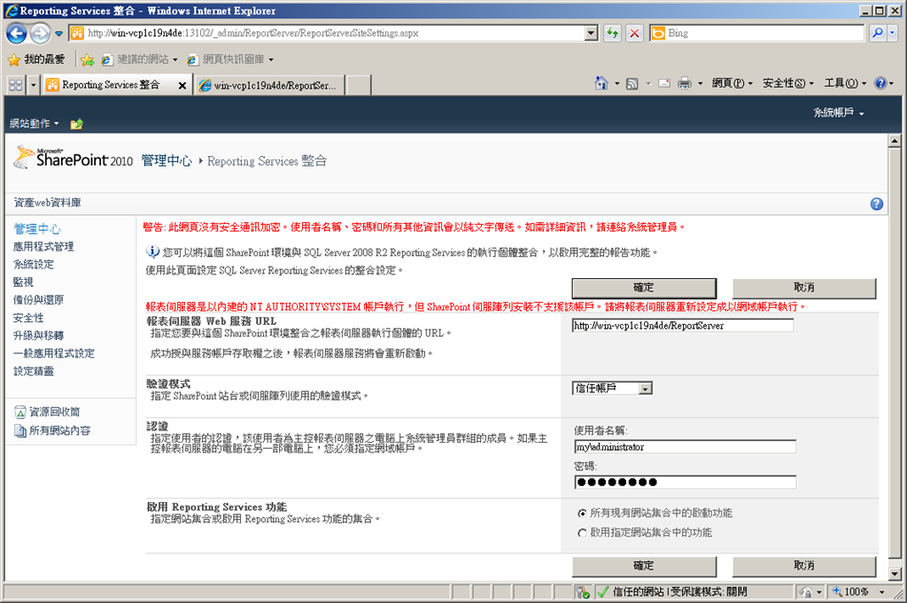Open 一般應用程式設定 in left navigation
This screenshot has width=907, height=603.
pyautogui.click(x=54, y=354)
